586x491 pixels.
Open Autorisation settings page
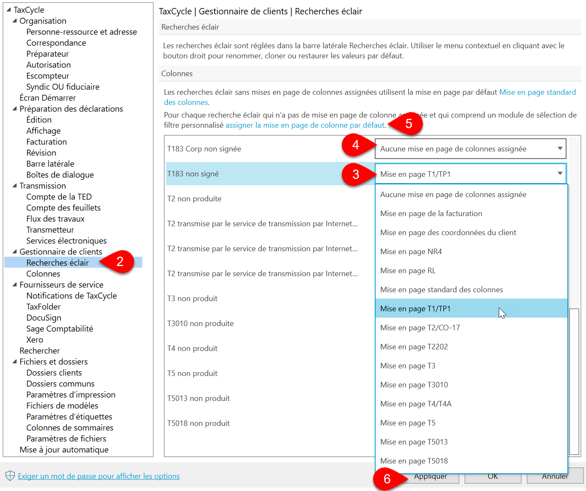click(48, 65)
